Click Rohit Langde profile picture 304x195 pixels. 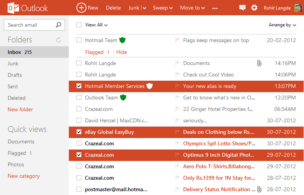click(x=298, y=8)
